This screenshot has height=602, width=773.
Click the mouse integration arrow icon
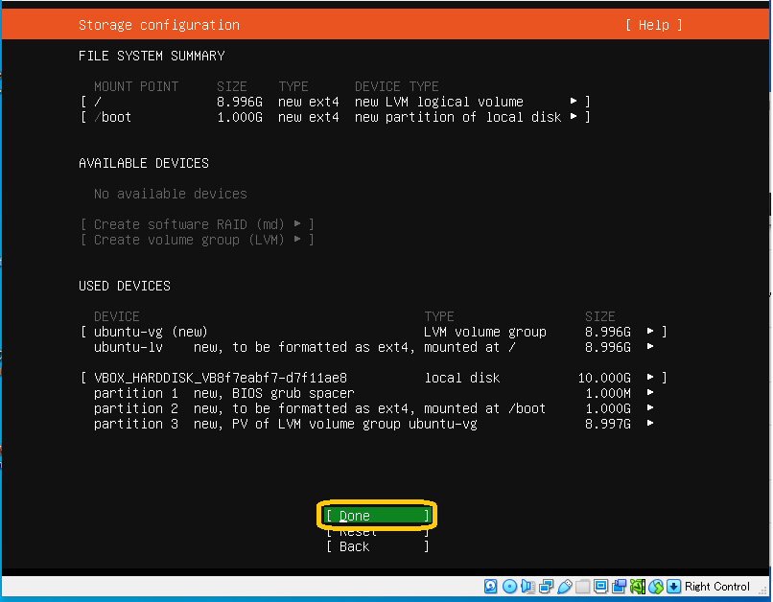[674, 586]
